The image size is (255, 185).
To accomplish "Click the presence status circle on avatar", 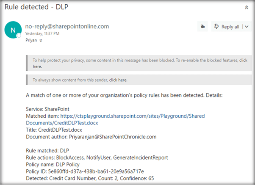I will tap(19, 36).
